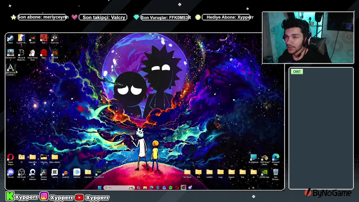
Task: Click the AMD Ryzen Master shortcut
Action: [x=264, y=160]
